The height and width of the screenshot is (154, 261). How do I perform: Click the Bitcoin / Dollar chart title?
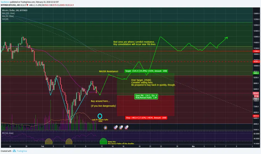[15, 10]
